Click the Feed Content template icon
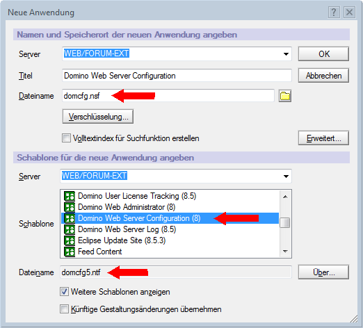The height and width of the screenshot is (328, 363). point(70,252)
